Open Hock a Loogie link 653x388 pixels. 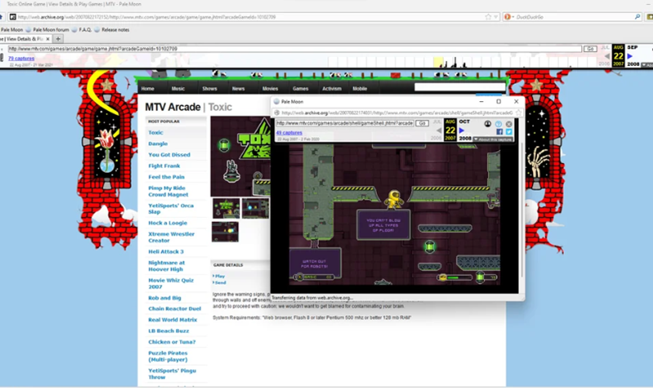tap(167, 223)
